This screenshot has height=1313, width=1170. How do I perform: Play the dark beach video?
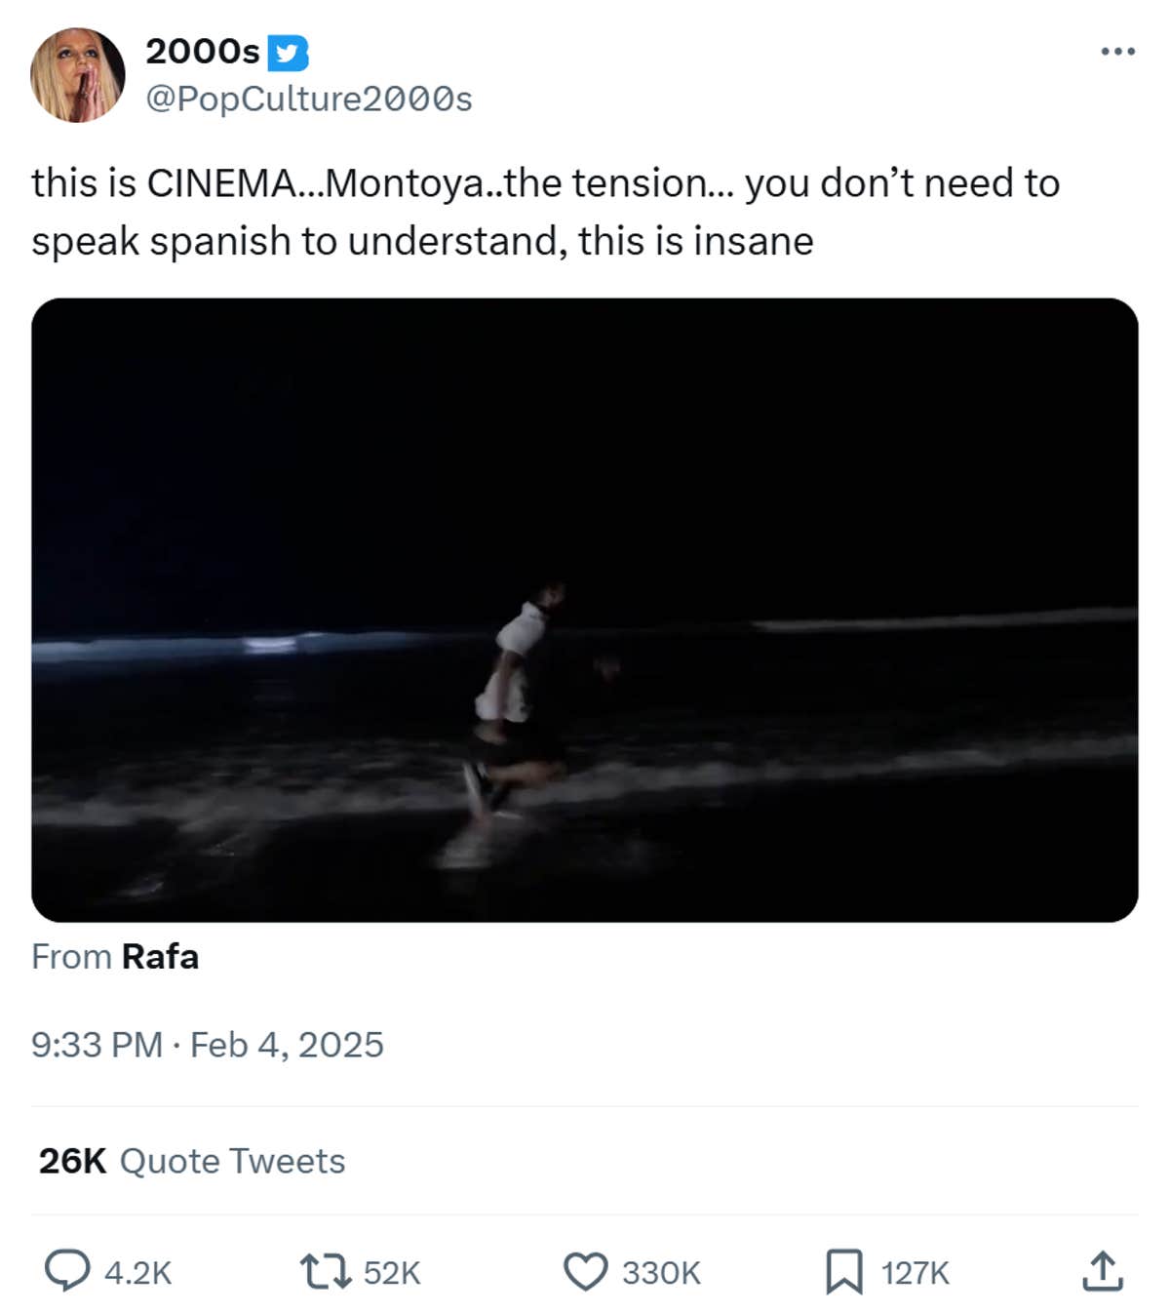click(x=585, y=610)
